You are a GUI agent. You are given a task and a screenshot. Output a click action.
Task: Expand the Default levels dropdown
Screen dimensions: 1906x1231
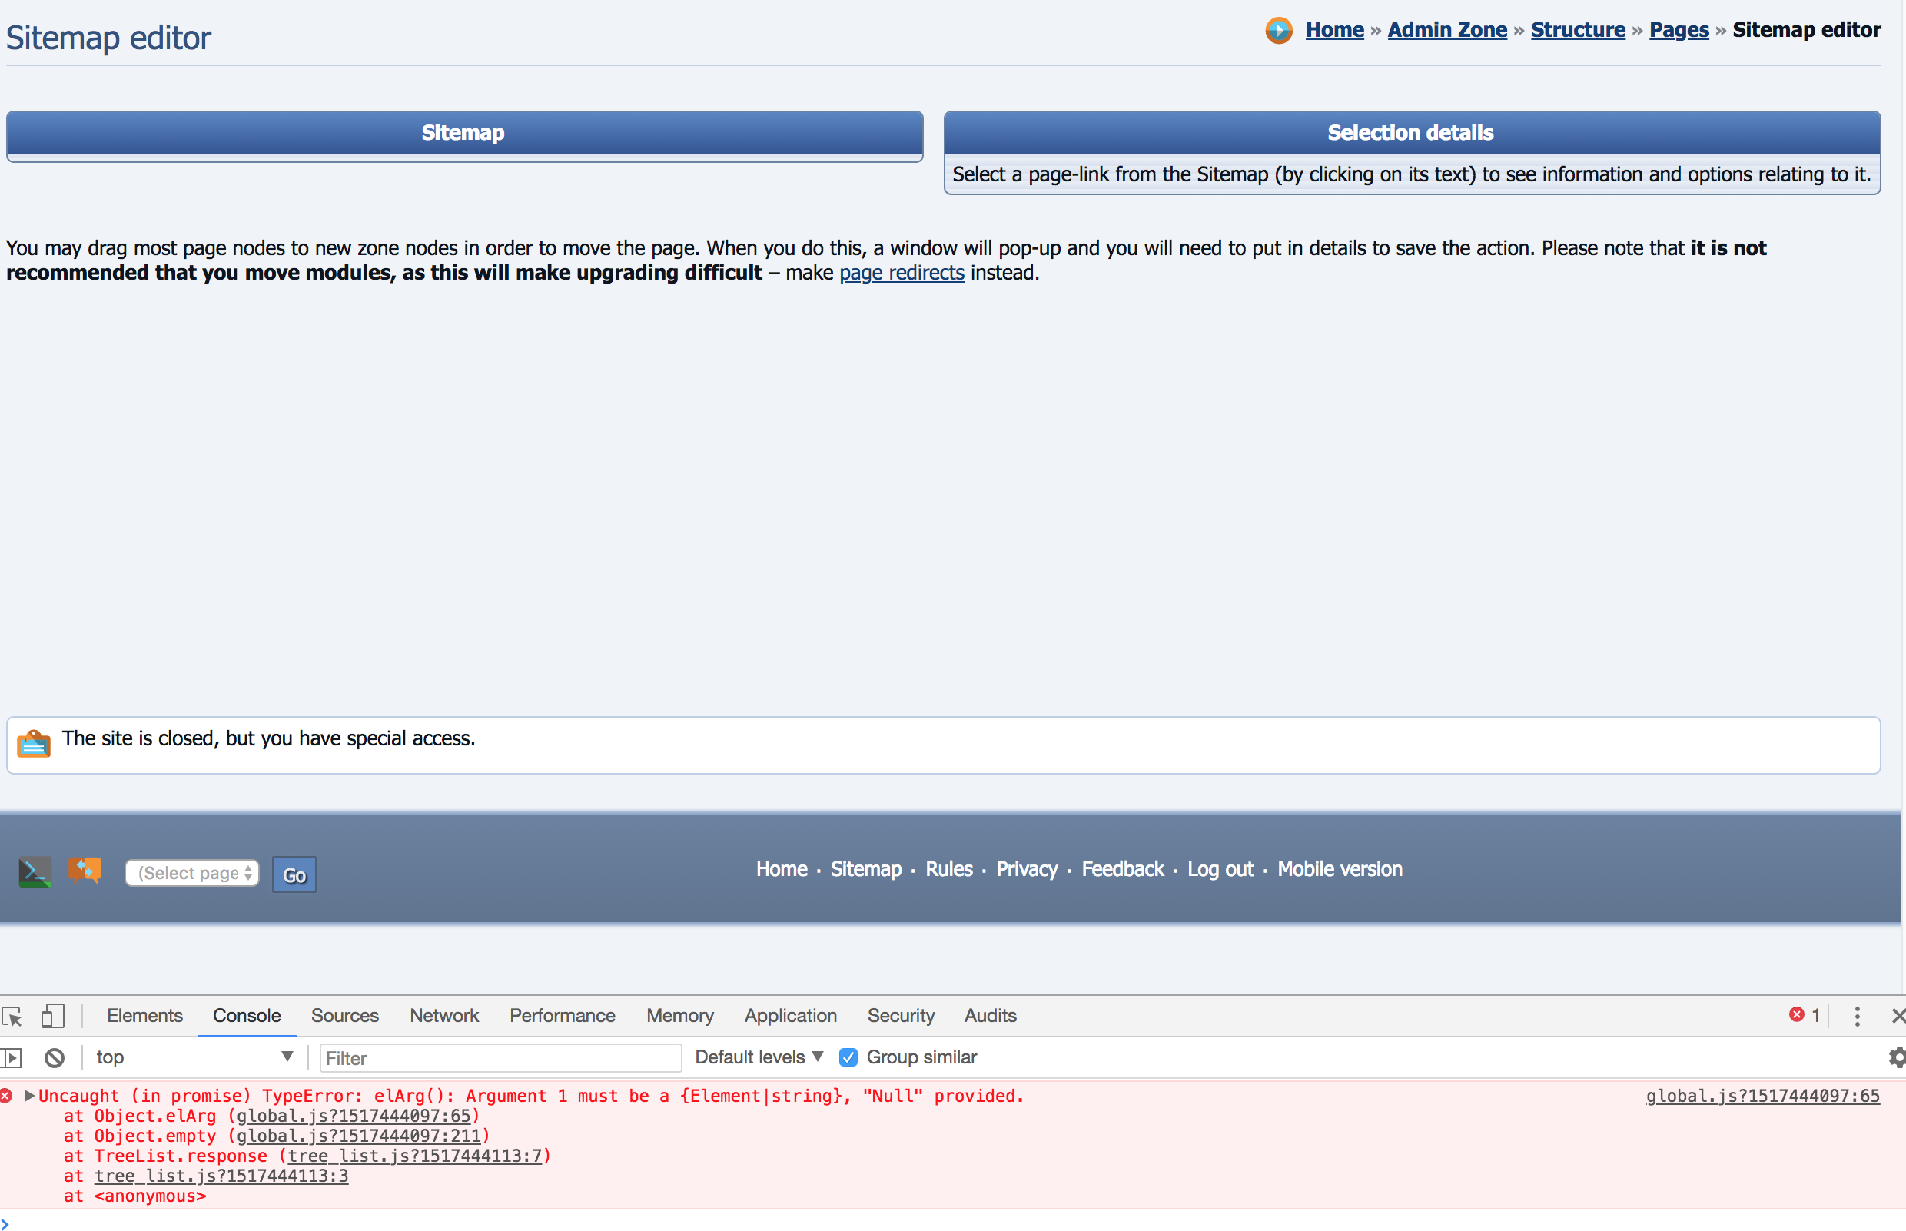pos(758,1057)
